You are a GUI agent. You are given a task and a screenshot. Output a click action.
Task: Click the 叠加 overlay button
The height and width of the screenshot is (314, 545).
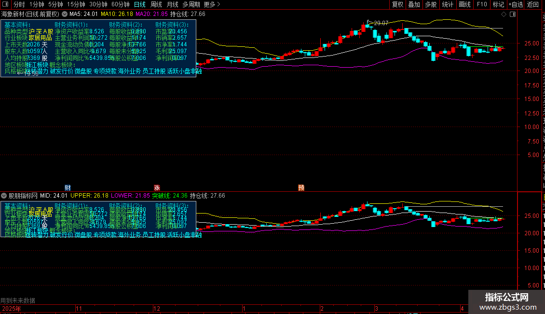[414, 4]
